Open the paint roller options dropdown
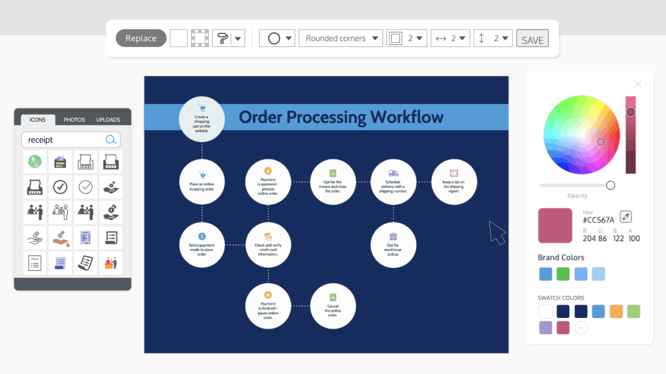This screenshot has width=666, height=374. [238, 37]
